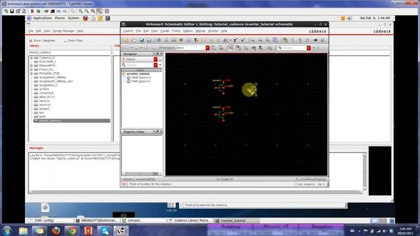Screen dimensions: 420x236
Task: Open the GNOME Places menu
Action: tap(60, 18)
